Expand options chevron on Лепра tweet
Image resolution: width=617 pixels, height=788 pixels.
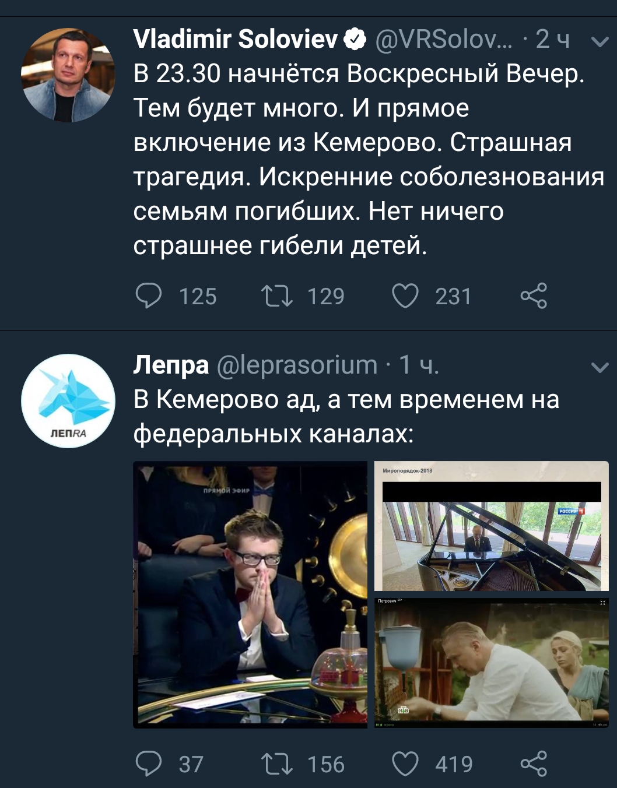(600, 367)
